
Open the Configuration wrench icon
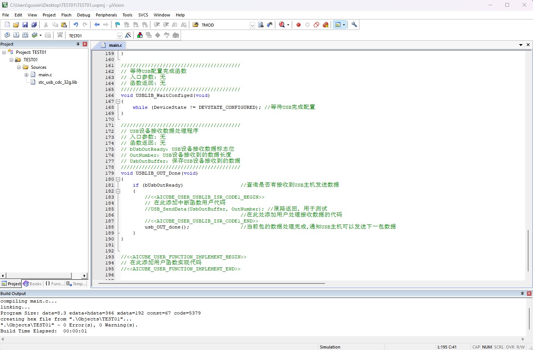354,25
